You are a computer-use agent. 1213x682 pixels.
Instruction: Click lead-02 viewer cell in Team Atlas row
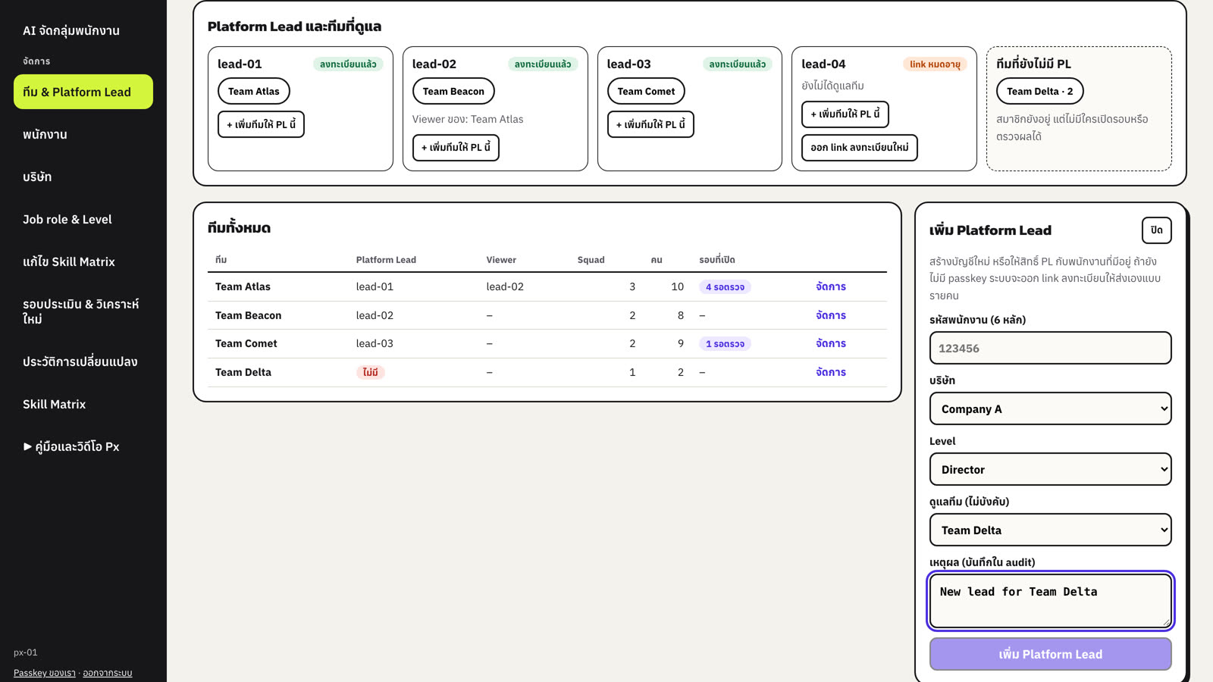[x=505, y=286]
